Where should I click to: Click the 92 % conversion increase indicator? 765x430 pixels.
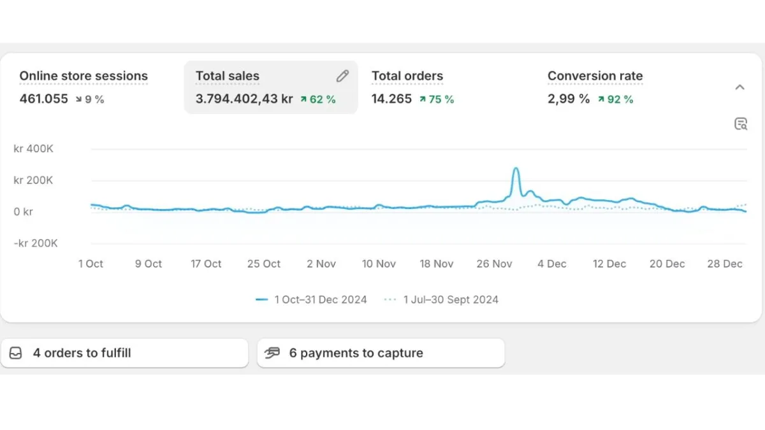(615, 99)
